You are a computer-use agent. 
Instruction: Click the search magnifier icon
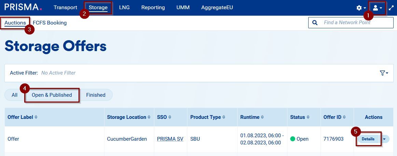point(315,23)
